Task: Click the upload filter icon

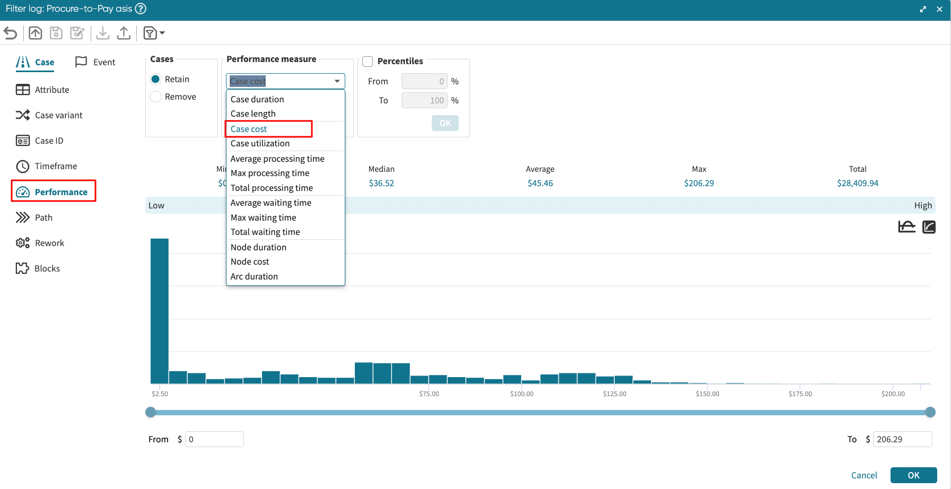Action: pyautogui.click(x=124, y=33)
